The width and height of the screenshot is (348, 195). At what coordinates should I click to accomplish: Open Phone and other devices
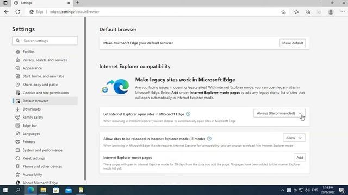pyautogui.click(x=45, y=166)
